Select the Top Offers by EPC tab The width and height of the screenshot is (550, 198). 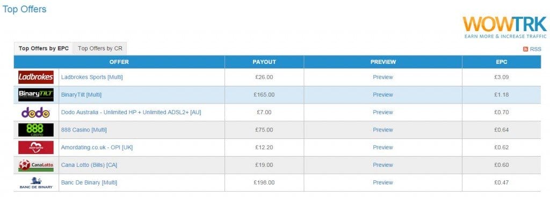44,48
